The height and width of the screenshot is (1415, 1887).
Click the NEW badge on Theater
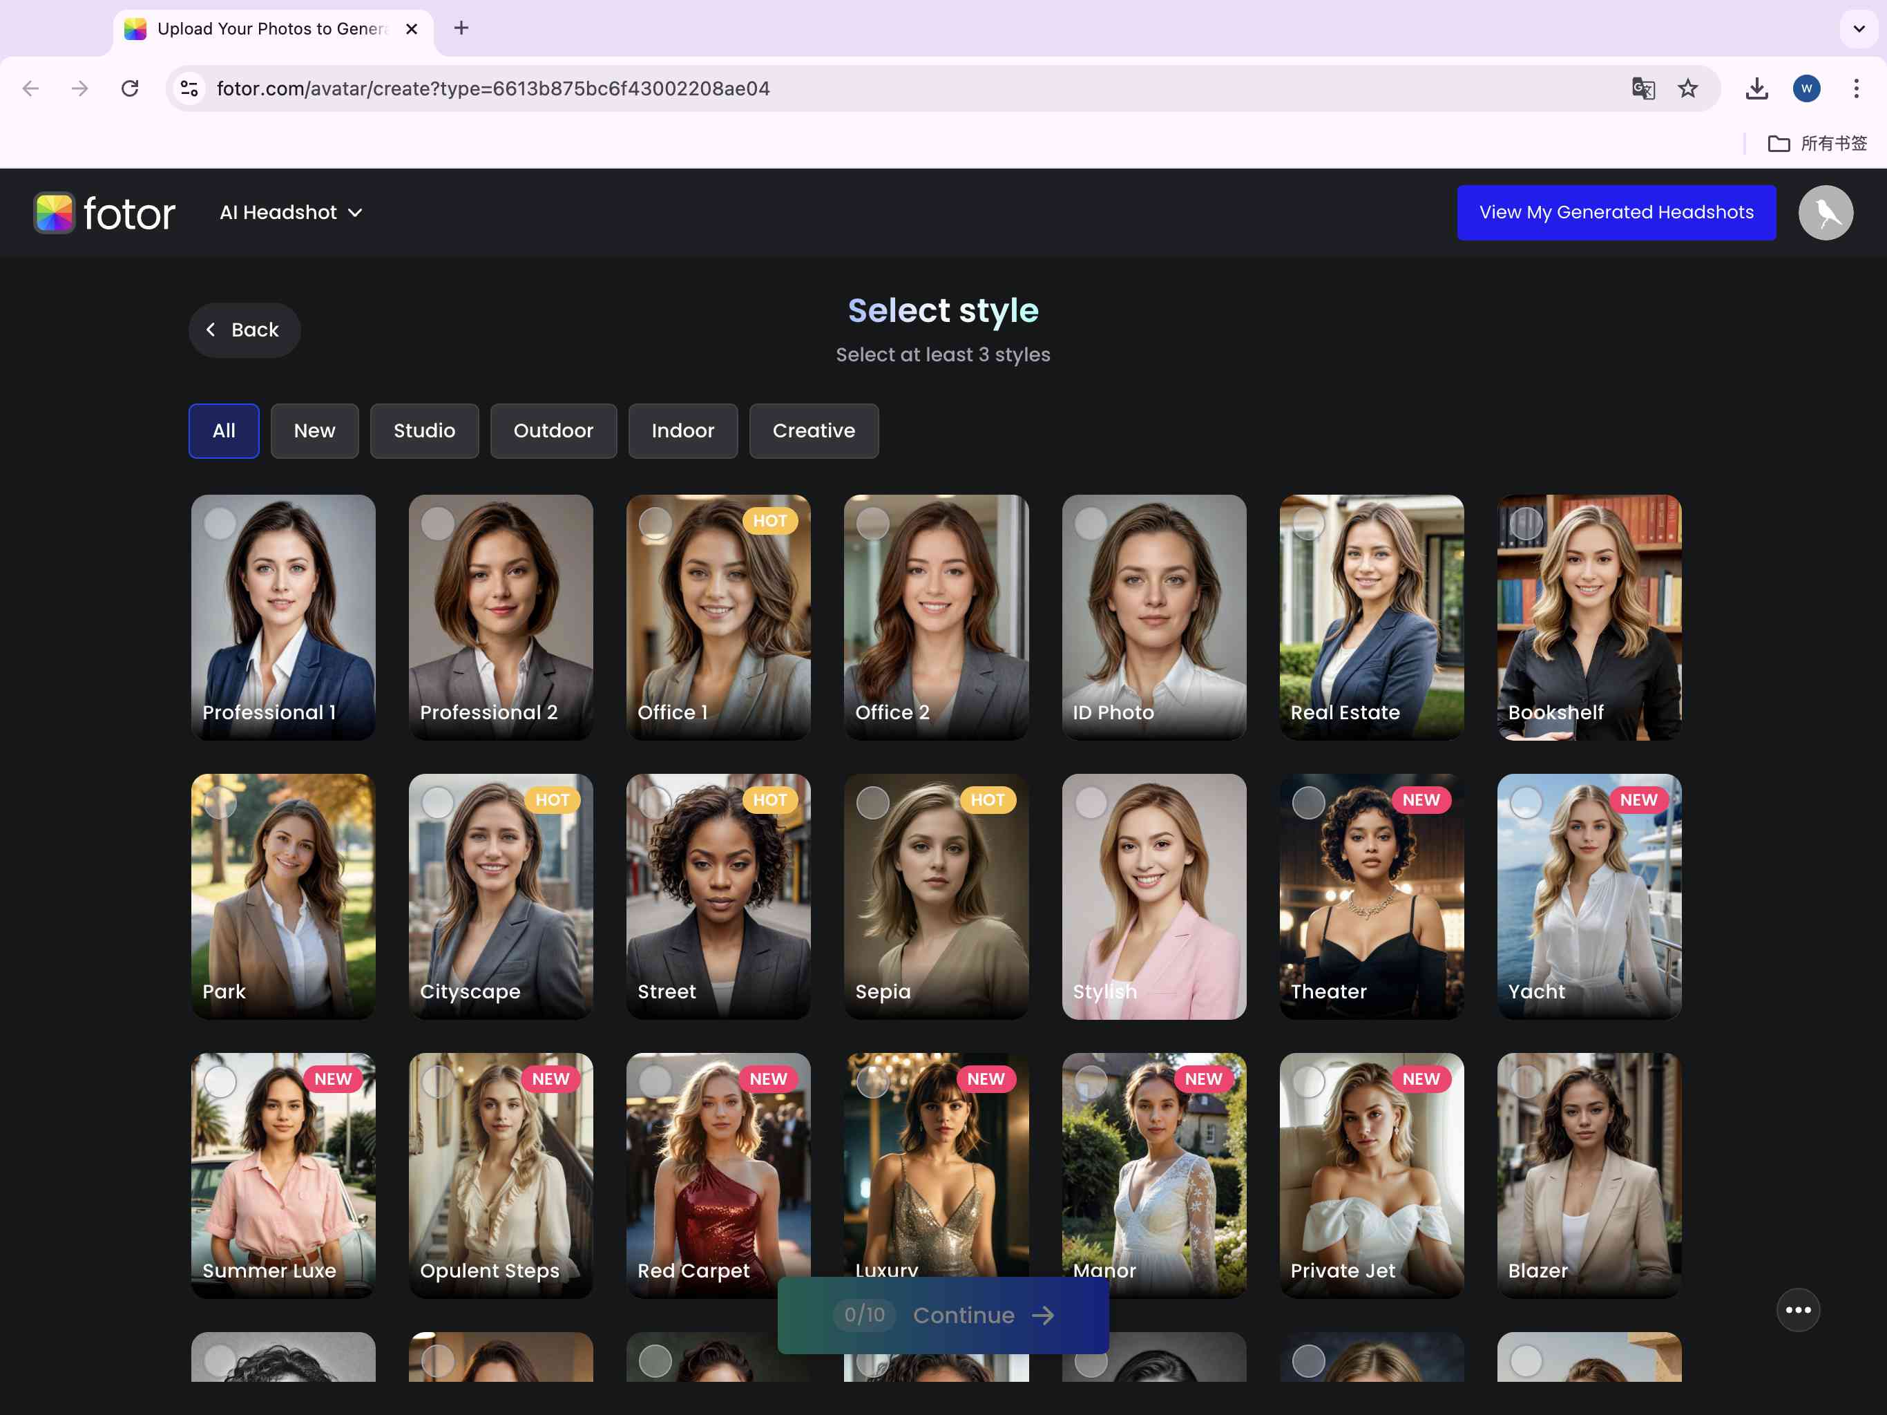tap(1420, 799)
